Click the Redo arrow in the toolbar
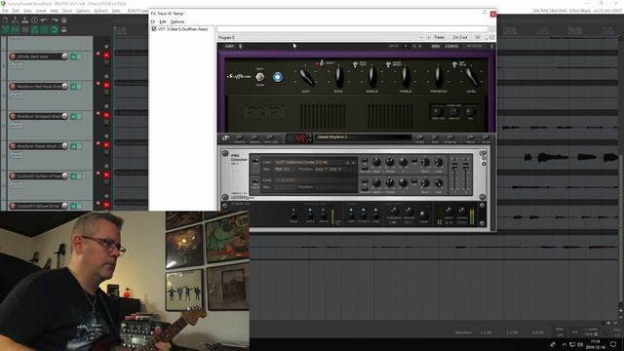 point(55,19)
